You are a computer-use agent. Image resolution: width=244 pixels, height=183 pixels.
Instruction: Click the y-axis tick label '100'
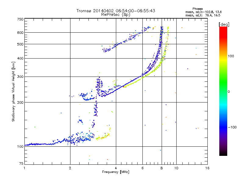coord(20,146)
